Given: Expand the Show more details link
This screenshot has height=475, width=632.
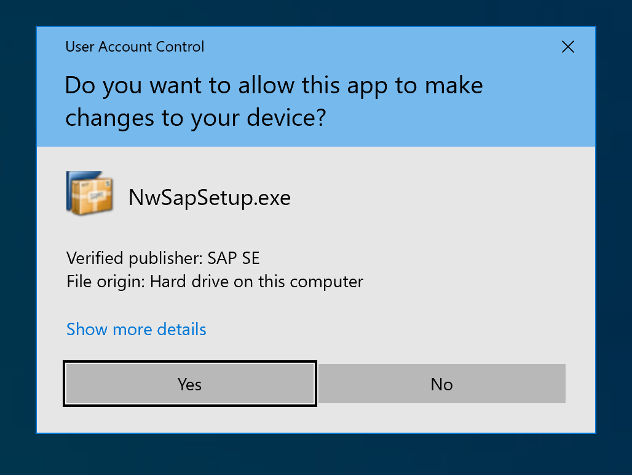Looking at the screenshot, I should 136,330.
